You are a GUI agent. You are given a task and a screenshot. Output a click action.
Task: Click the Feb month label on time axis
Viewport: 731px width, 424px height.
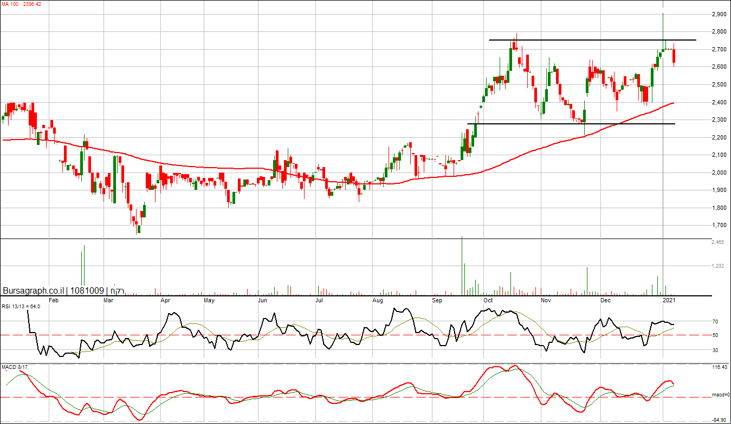(x=54, y=300)
